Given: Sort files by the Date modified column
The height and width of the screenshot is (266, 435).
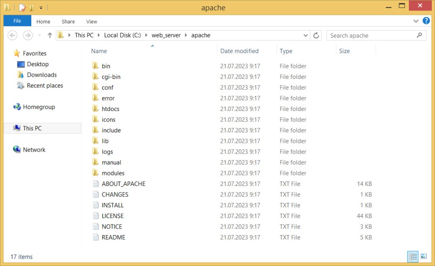Looking at the screenshot, I should tap(239, 51).
